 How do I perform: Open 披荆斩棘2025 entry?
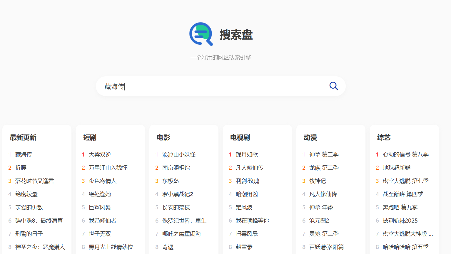(400, 221)
